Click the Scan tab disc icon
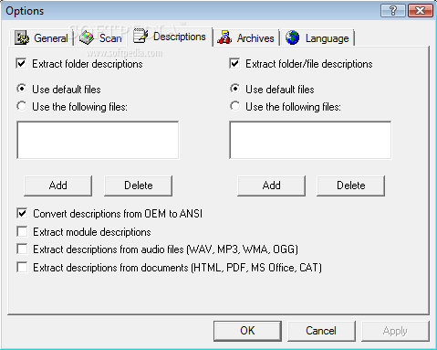This screenshot has width=437, height=350. click(87, 38)
